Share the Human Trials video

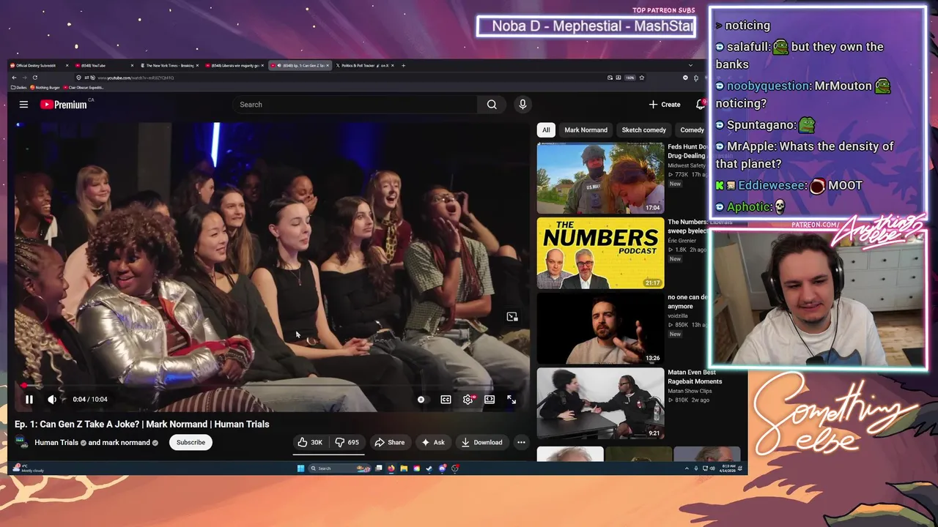tap(389, 442)
